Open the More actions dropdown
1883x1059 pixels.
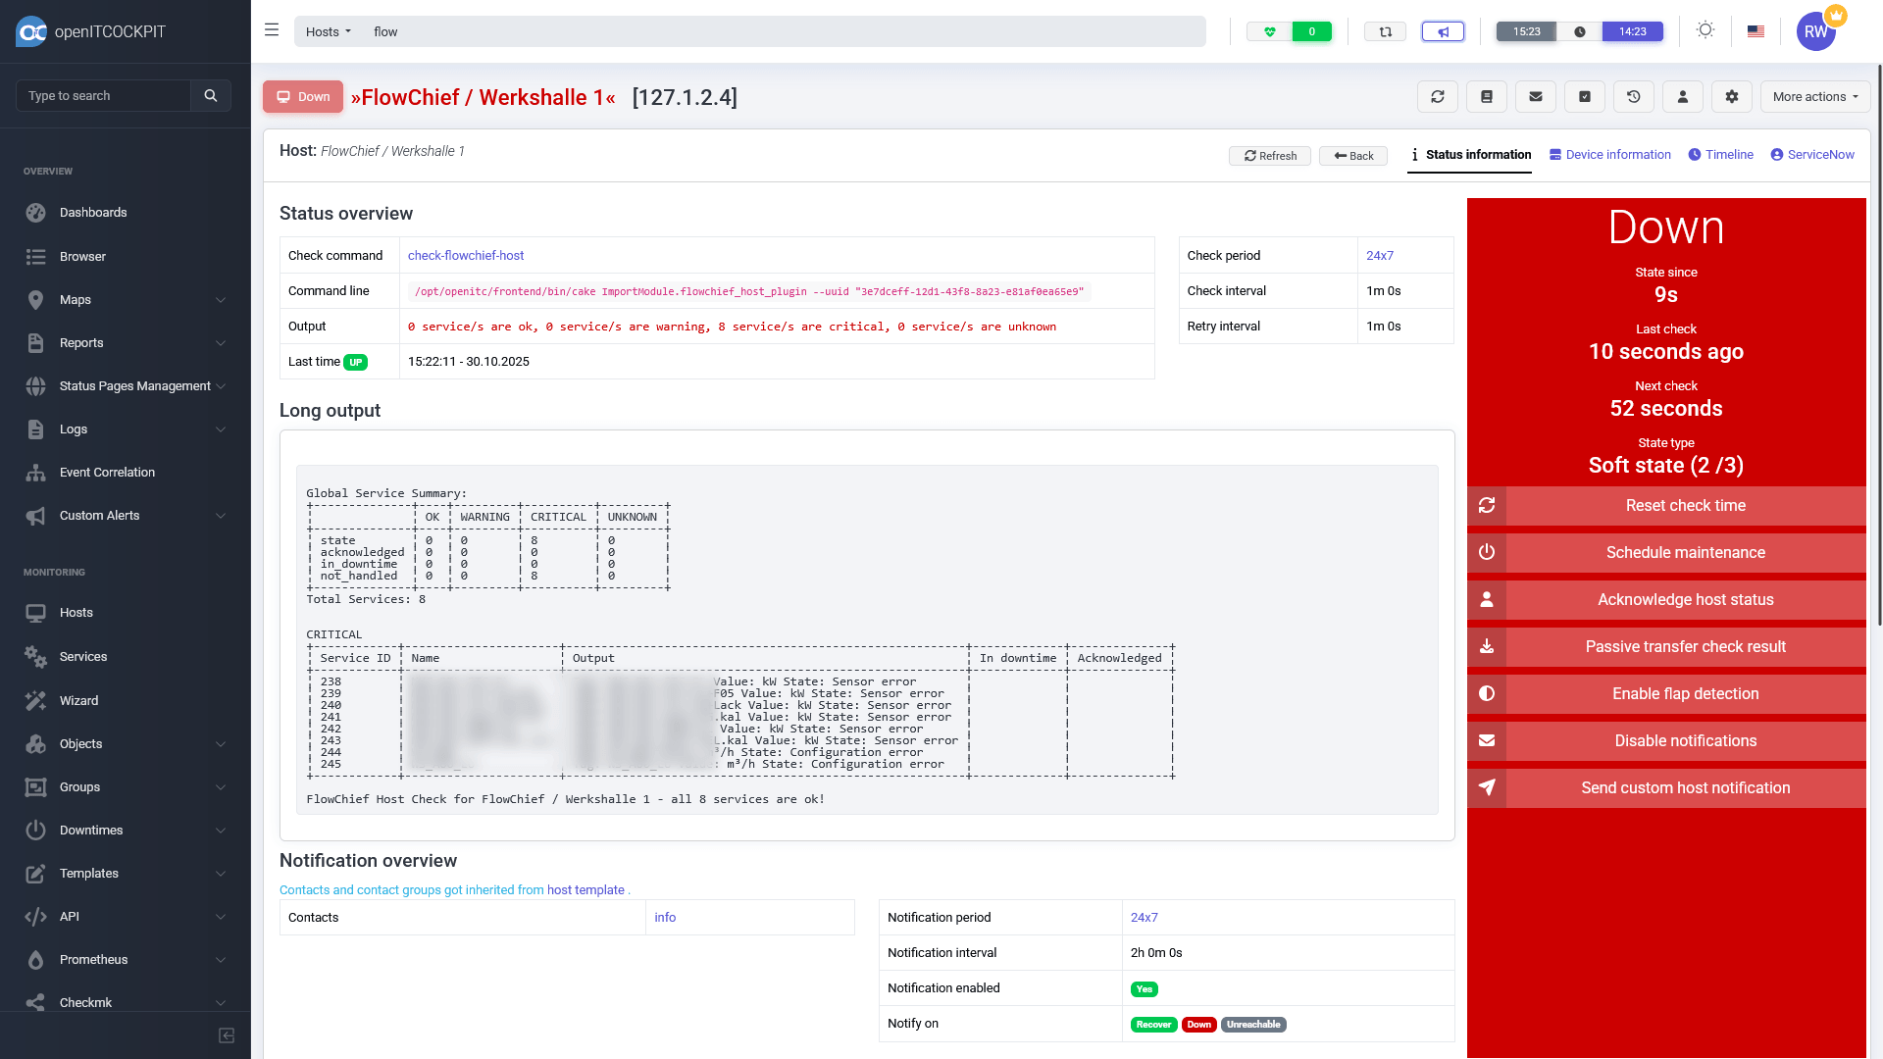(1814, 97)
